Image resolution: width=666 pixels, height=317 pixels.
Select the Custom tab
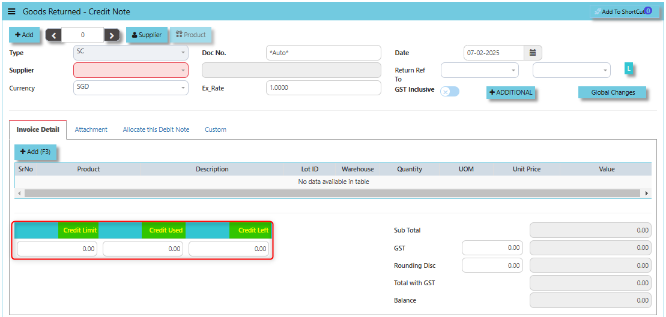tap(216, 129)
